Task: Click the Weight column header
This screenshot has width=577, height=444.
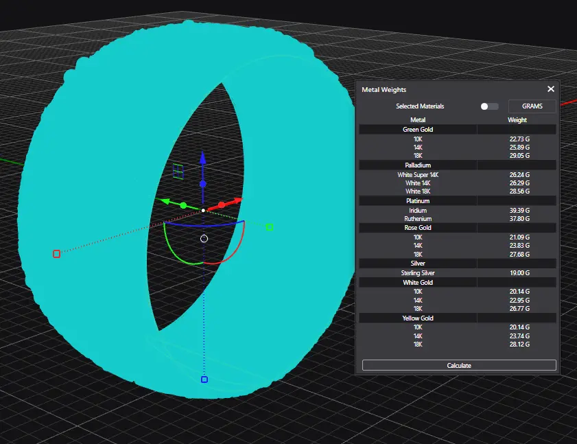Action: pyautogui.click(x=517, y=120)
